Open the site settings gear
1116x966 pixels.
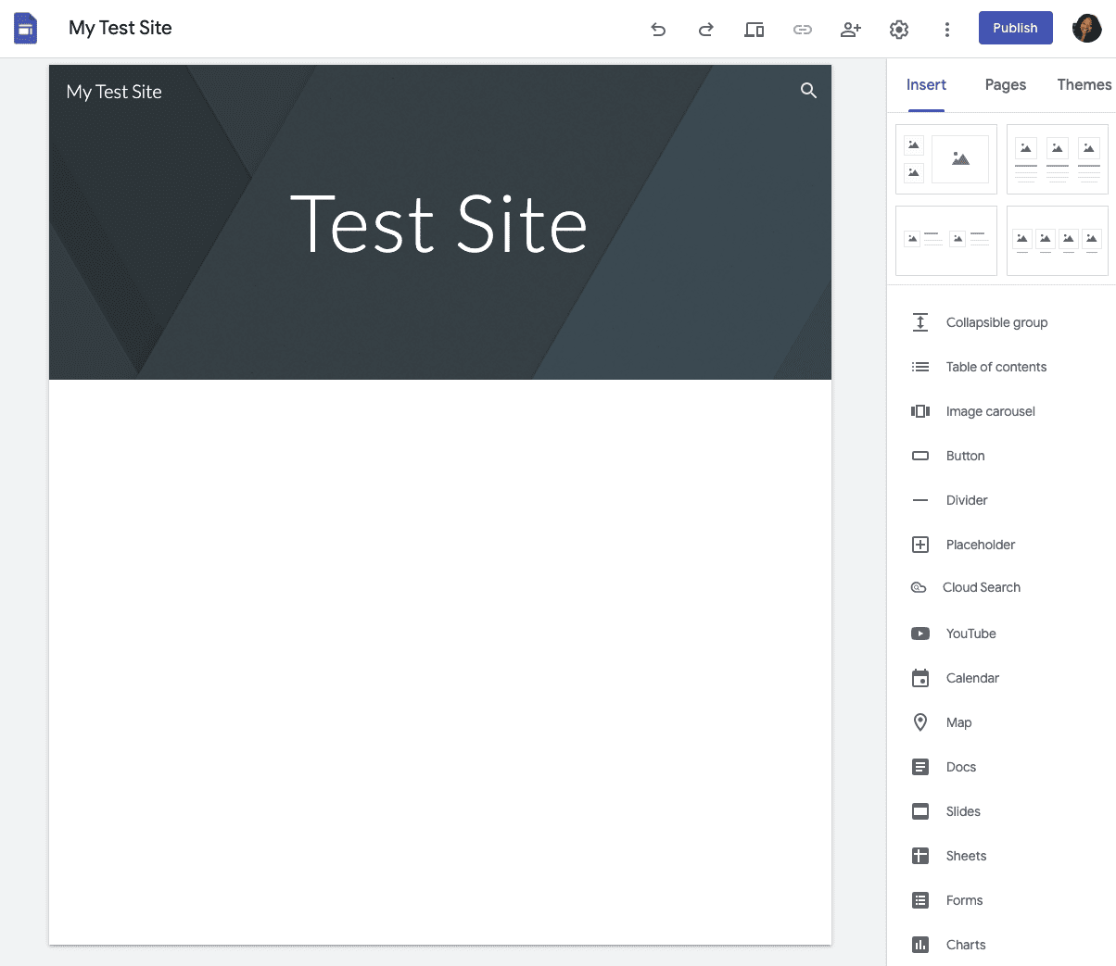coord(899,30)
